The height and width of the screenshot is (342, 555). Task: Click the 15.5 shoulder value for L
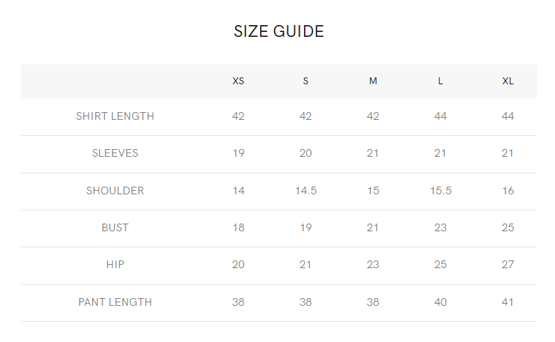pyautogui.click(x=441, y=191)
